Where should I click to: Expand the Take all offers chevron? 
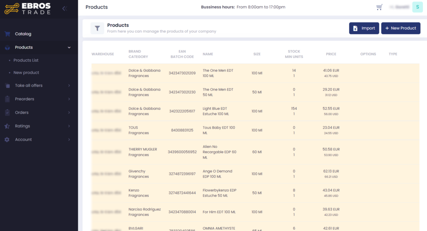point(69,86)
